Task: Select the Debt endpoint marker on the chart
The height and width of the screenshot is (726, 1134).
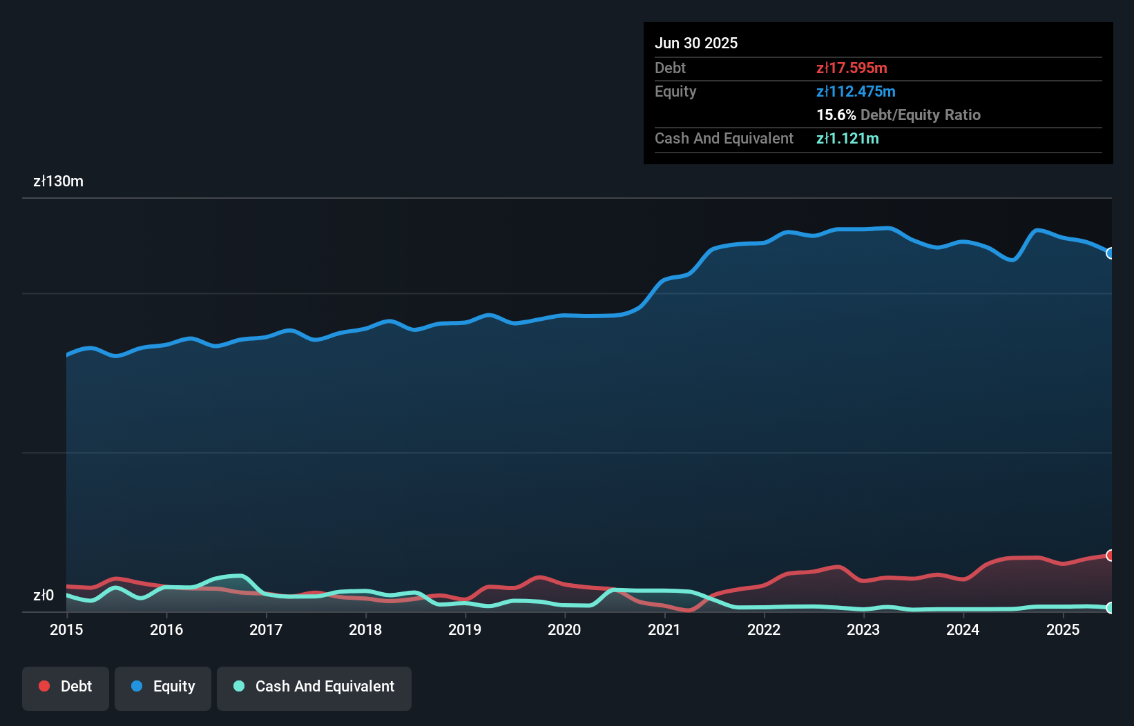Action: click(x=1110, y=555)
